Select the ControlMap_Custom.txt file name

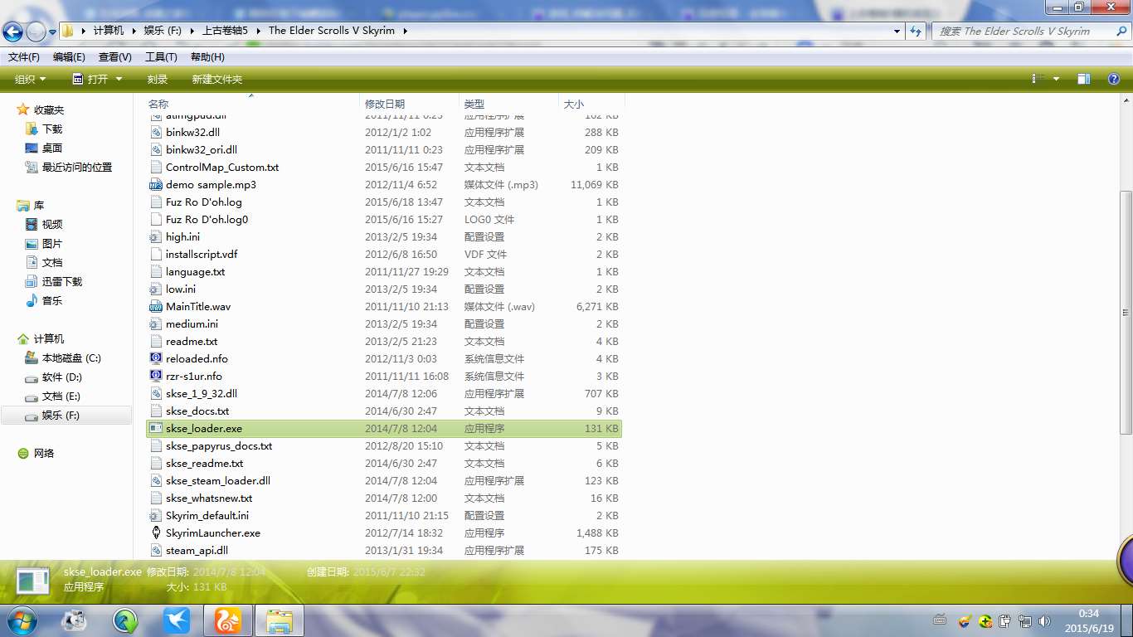222,168
